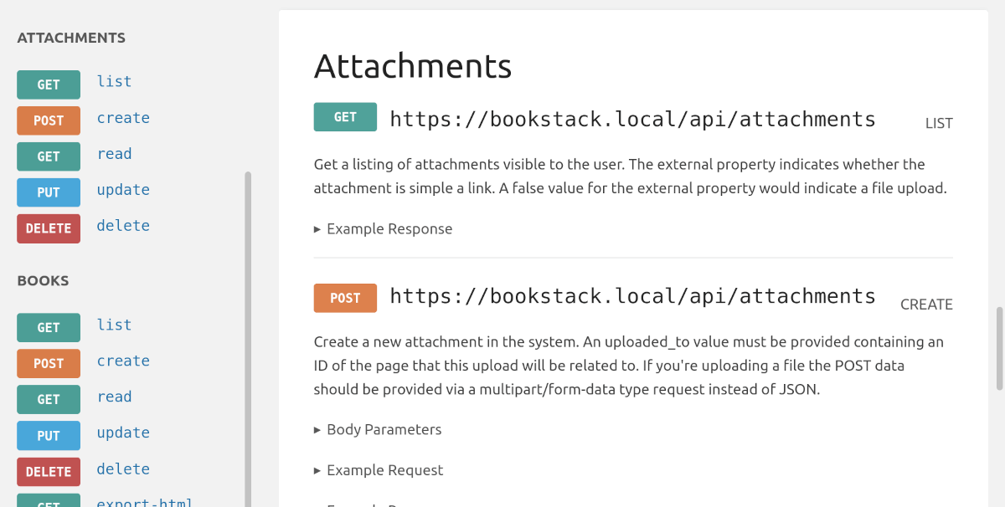Click GET attachments endpoint URL
The image size is (1005, 507).
click(633, 119)
